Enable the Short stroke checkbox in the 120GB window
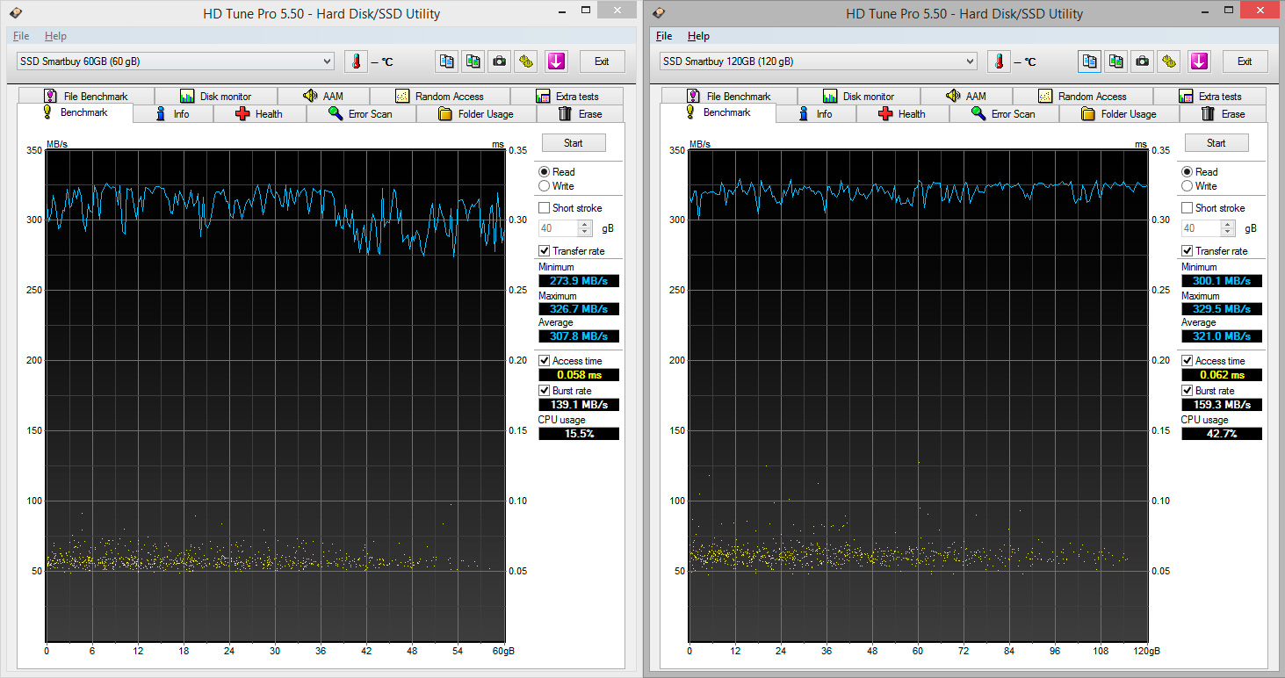This screenshot has width=1285, height=678. pos(1188,208)
